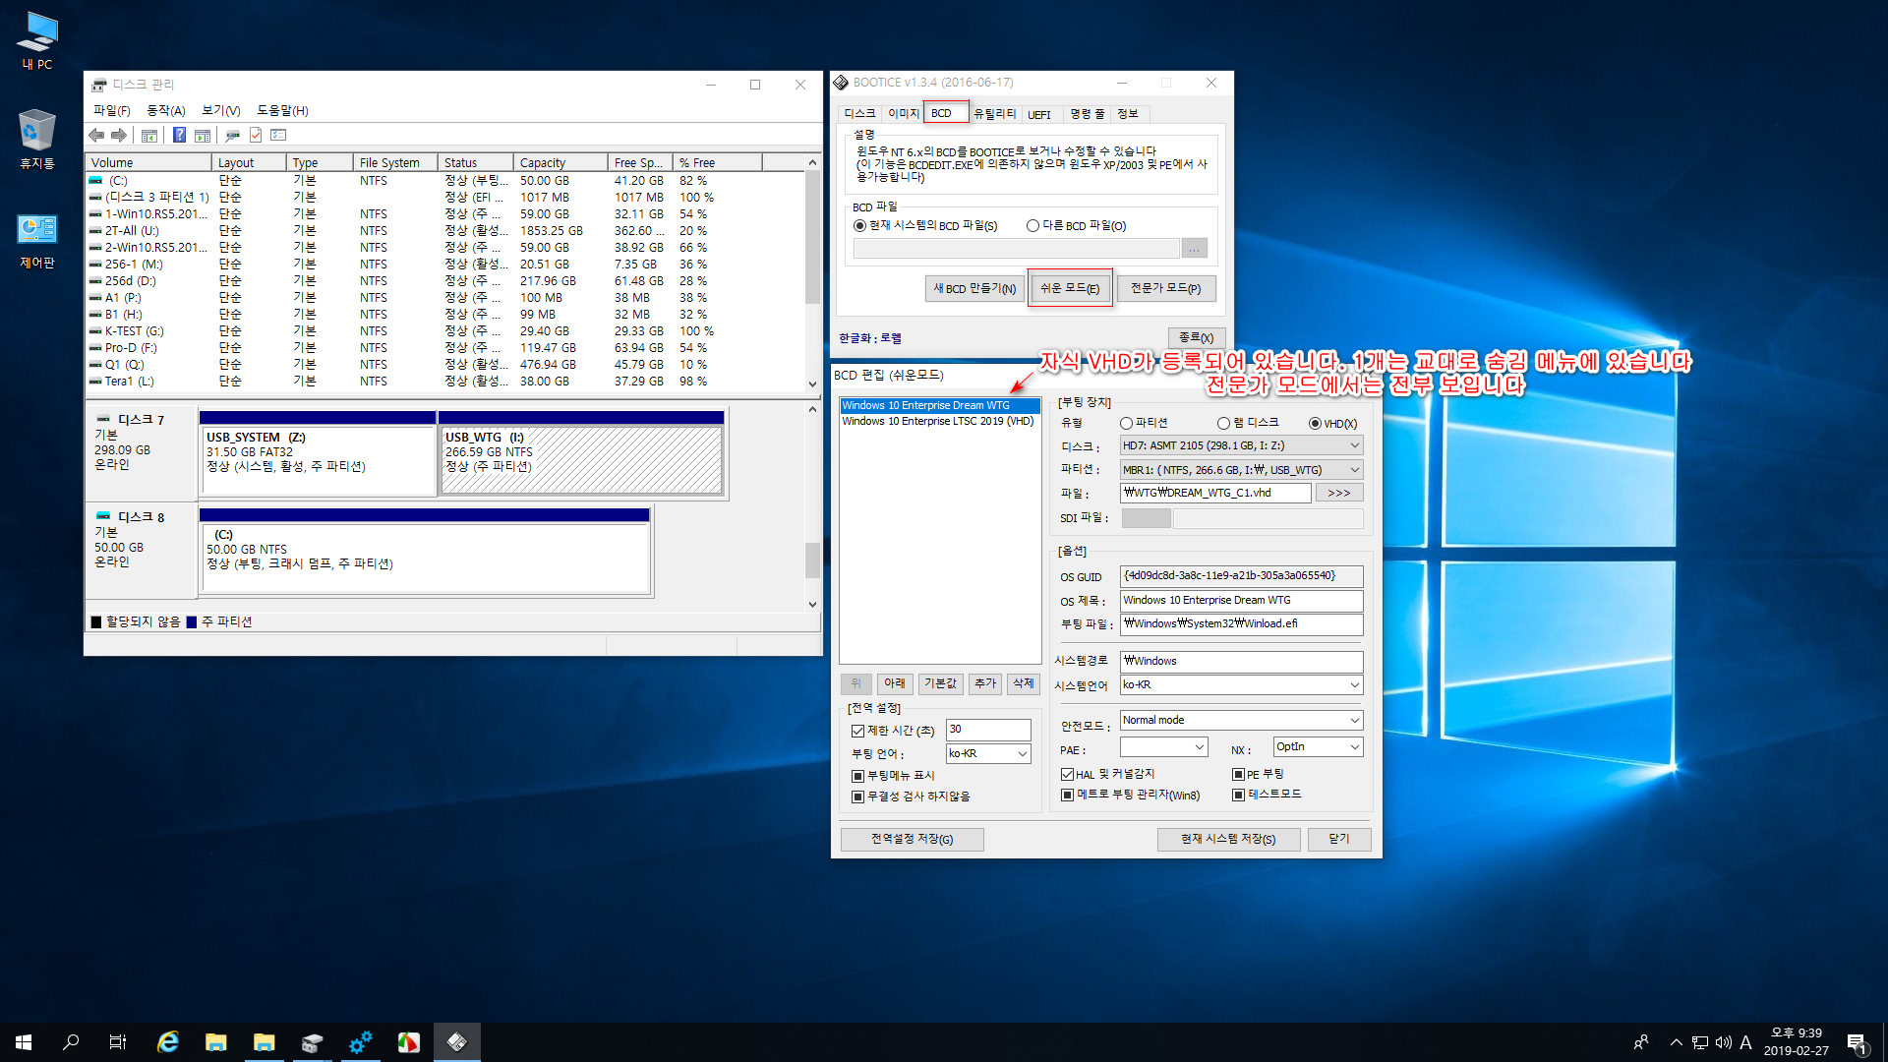Click the People icon in system tray

click(1640, 1042)
